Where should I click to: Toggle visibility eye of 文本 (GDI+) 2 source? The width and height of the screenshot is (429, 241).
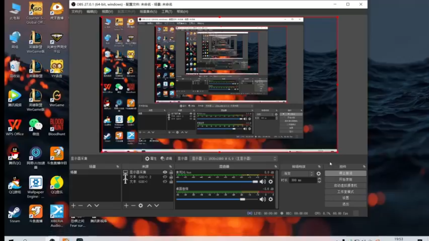point(165,177)
